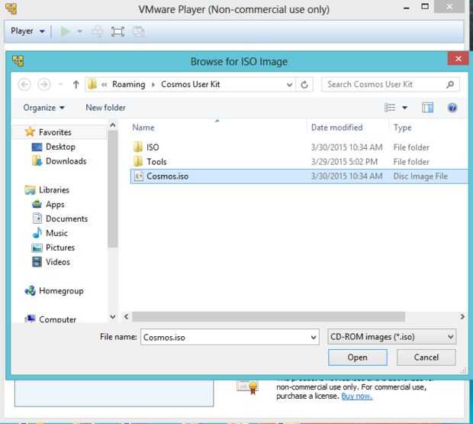Toggle the preview pane icon
473x424 pixels.
(x=427, y=108)
